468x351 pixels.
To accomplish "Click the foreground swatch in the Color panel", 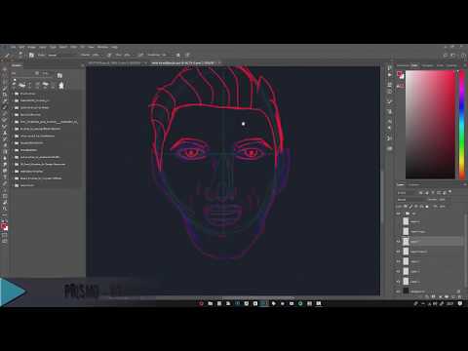I will pyautogui.click(x=399, y=74).
